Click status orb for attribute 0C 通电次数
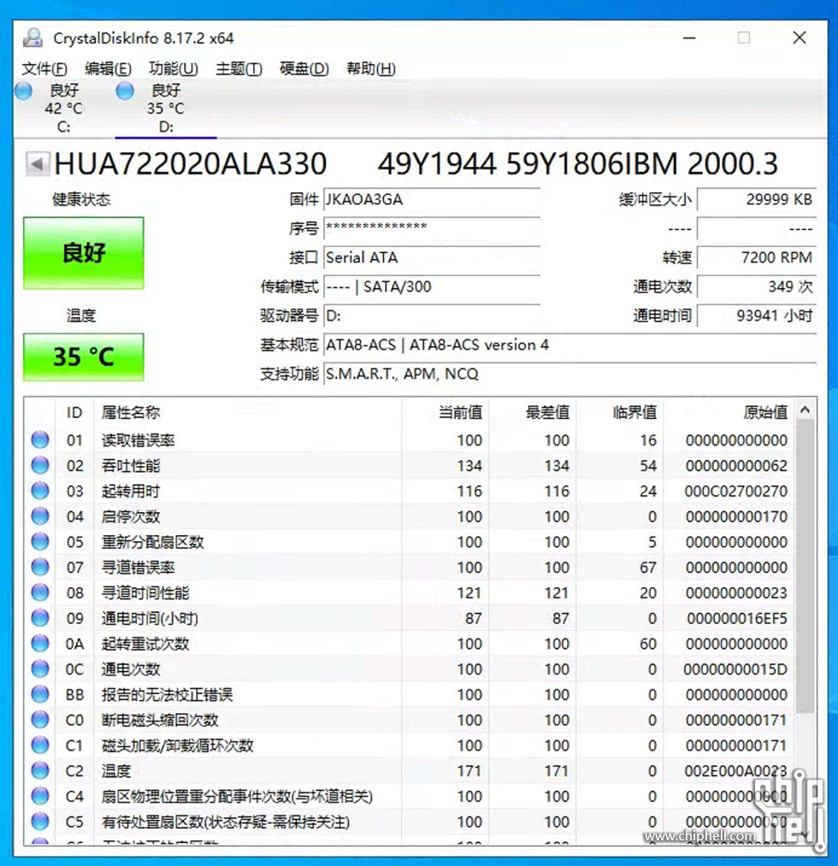838x866 pixels. 40,669
